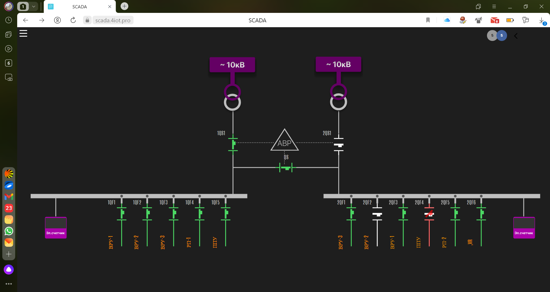Viewport: 550px width, 292px height.
Task: Toggle the 1QS1 disconnector switch
Action: pos(233,143)
